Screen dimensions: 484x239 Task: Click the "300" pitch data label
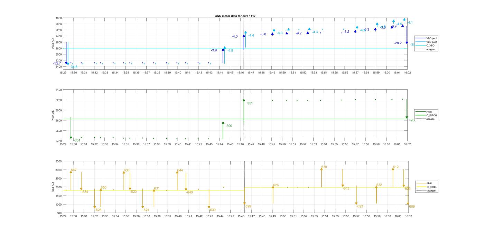tap(229, 126)
